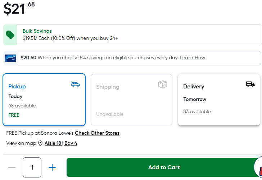Open the Aisle 18 | Bay 4 map link
Image resolution: width=262 pixels, height=180 pixels.
pos(61,143)
